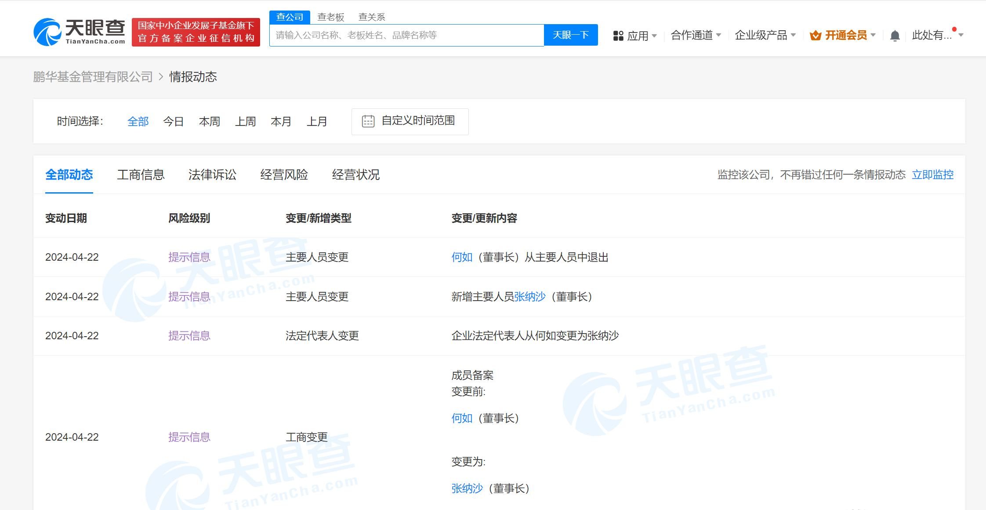The image size is (986, 510).
Task: Switch to the 经营状况 tab
Action: coord(356,175)
